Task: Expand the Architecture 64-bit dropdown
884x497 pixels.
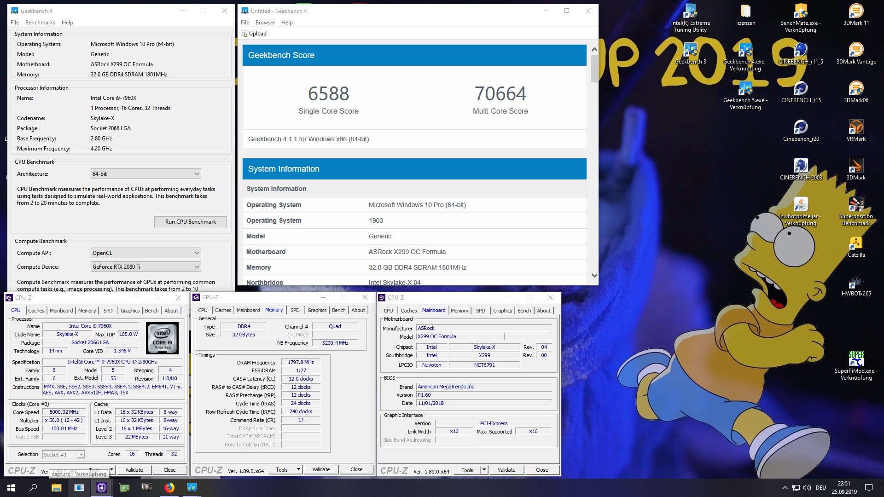Action: 146,174
